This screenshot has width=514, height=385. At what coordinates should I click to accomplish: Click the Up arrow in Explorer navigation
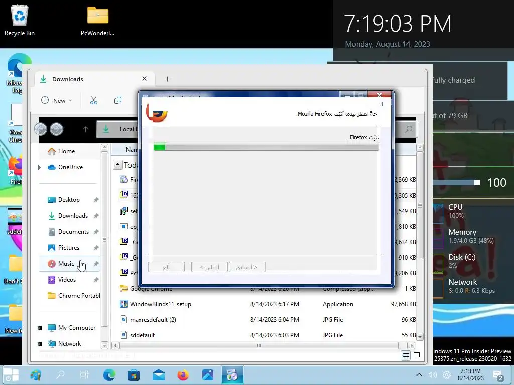coord(85,129)
